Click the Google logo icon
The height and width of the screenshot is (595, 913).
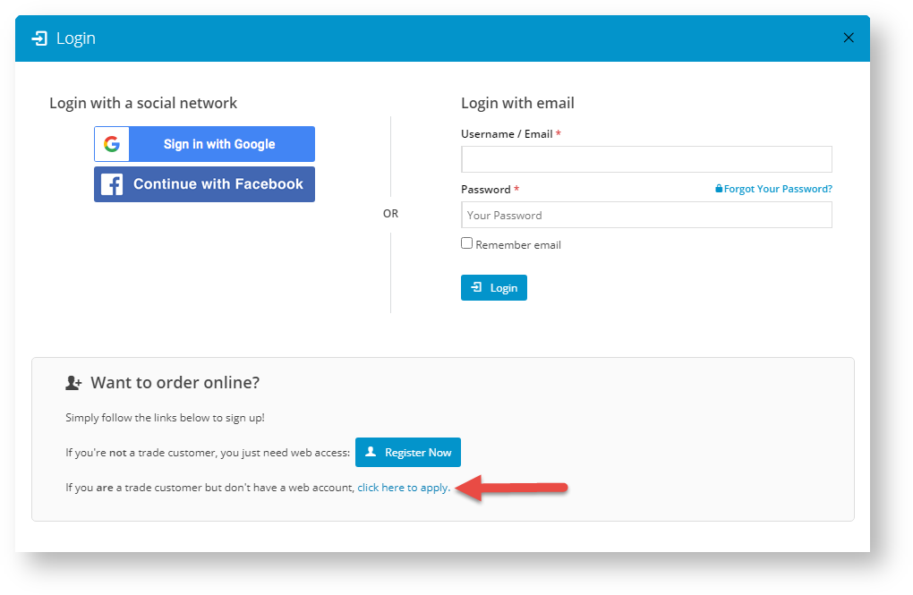pyautogui.click(x=112, y=144)
